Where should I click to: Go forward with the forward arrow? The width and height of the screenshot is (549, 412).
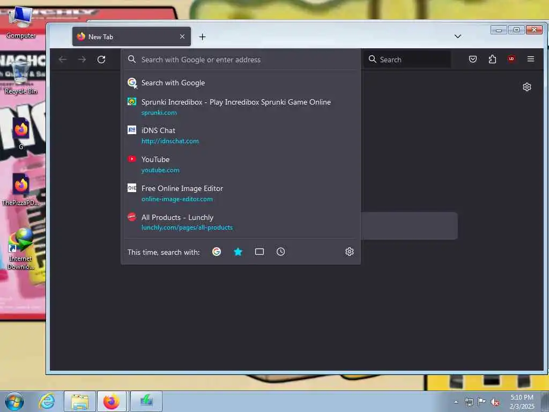pos(82,60)
